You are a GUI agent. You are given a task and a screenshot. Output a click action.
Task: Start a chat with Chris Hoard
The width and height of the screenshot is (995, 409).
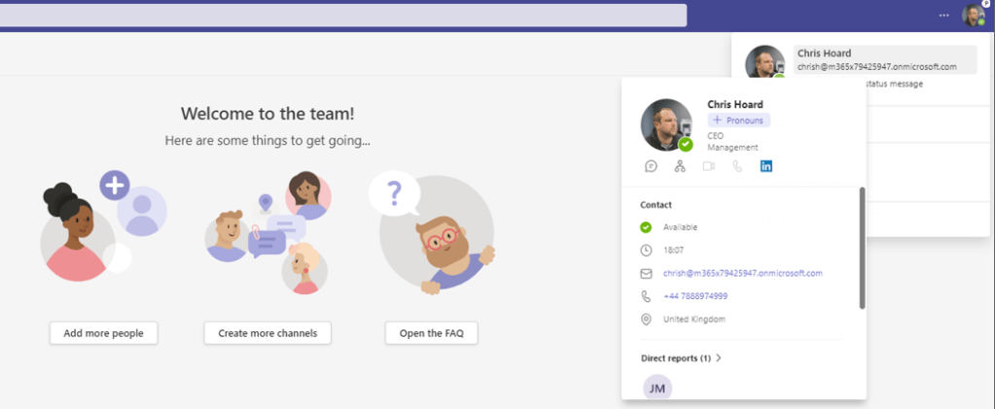click(652, 166)
